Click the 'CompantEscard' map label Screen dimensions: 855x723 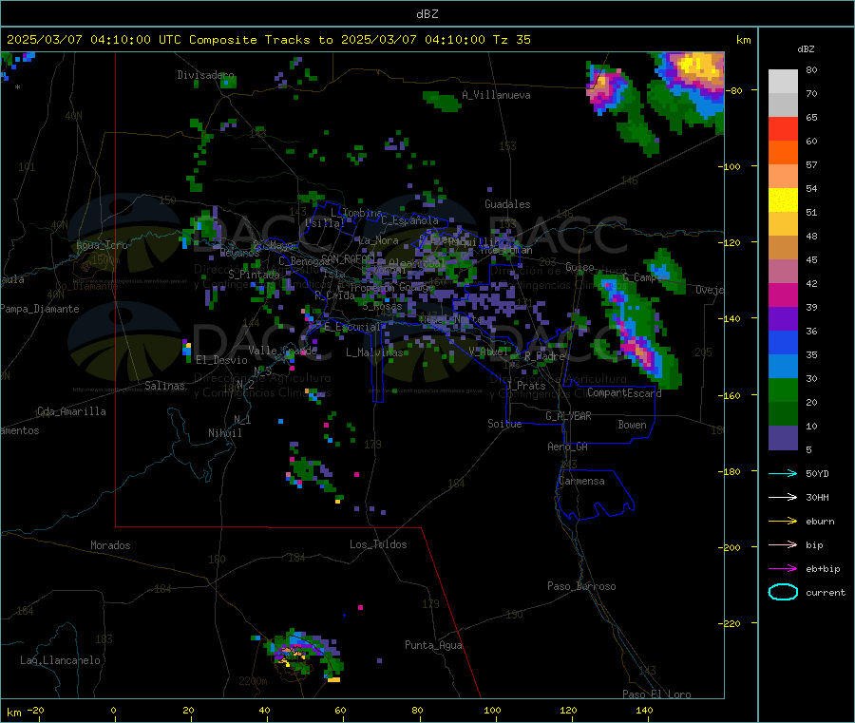click(x=624, y=393)
